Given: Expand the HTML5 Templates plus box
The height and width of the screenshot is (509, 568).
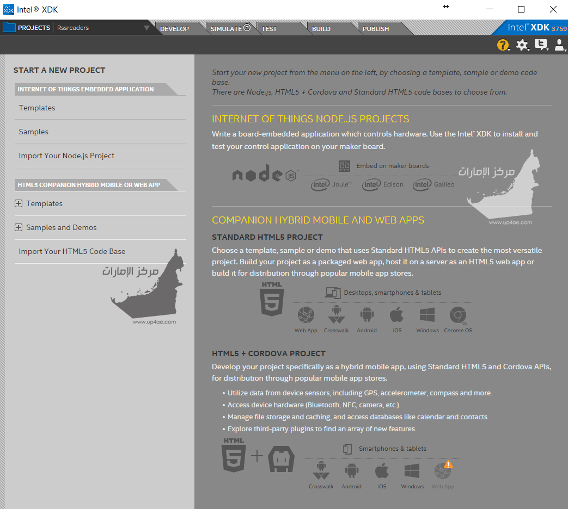Looking at the screenshot, I should click(x=19, y=203).
